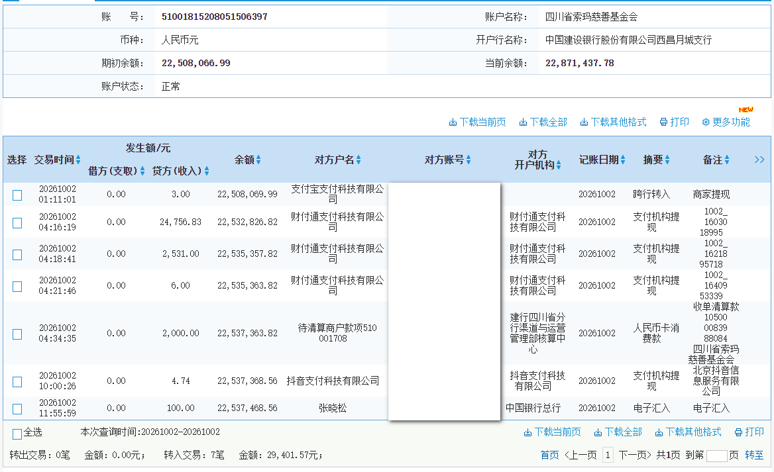Sort the 记账日期 column
Image resolution: width=774 pixels, height=472 pixels.
pos(623,160)
